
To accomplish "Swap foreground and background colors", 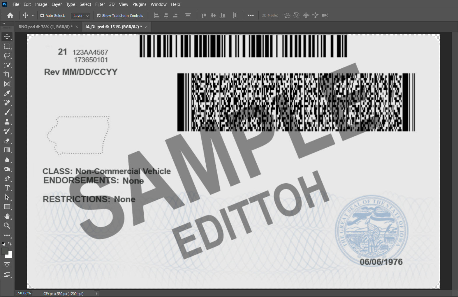I will (x=10, y=244).
